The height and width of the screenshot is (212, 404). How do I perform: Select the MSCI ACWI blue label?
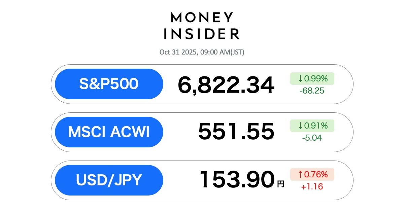109,132
